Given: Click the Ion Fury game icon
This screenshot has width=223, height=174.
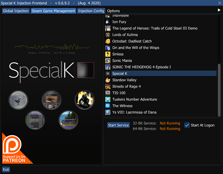Looking at the screenshot, I should (108, 22).
